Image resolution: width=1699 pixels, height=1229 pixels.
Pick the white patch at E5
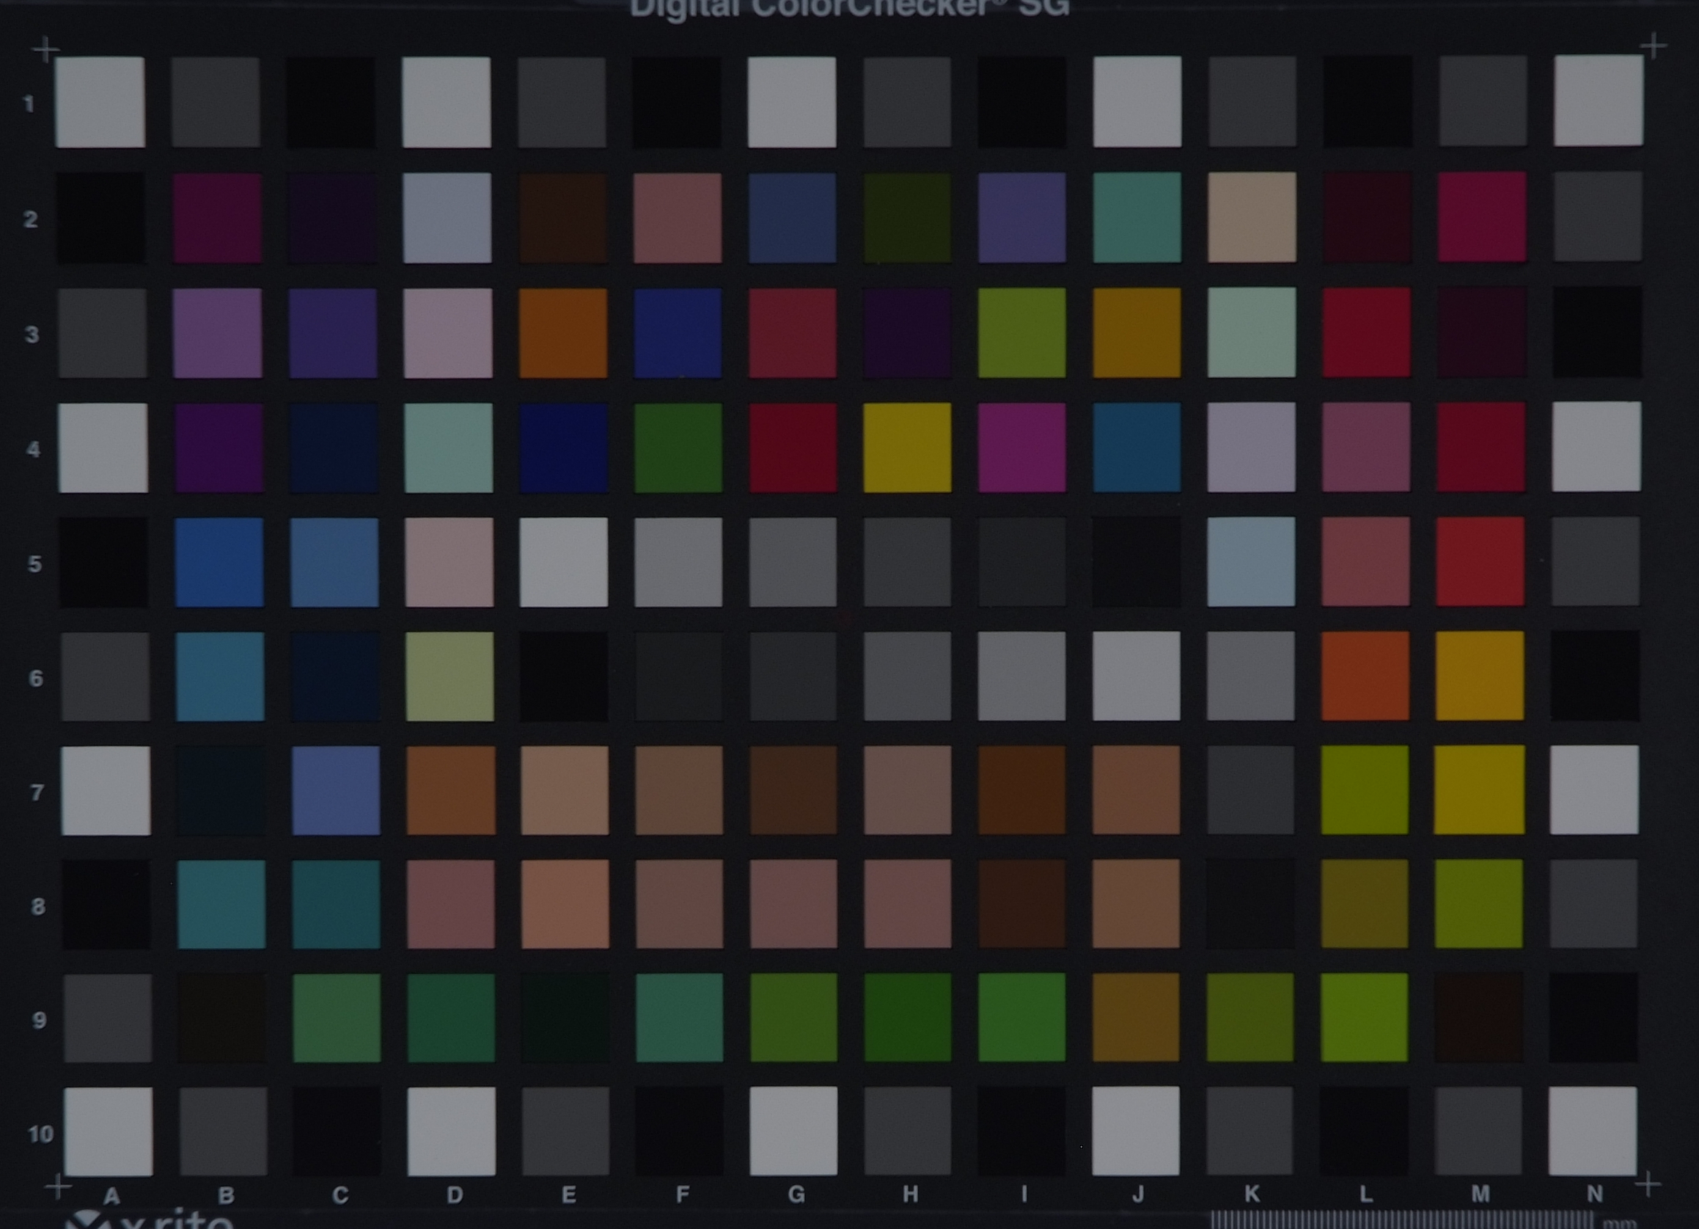click(x=563, y=563)
